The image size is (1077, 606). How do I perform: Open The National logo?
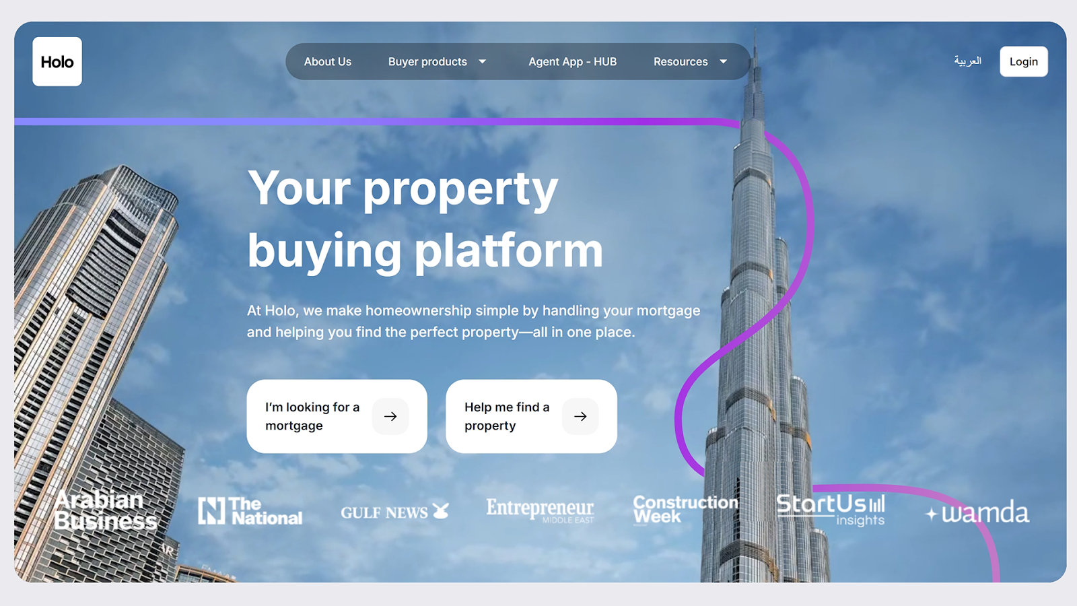click(250, 511)
